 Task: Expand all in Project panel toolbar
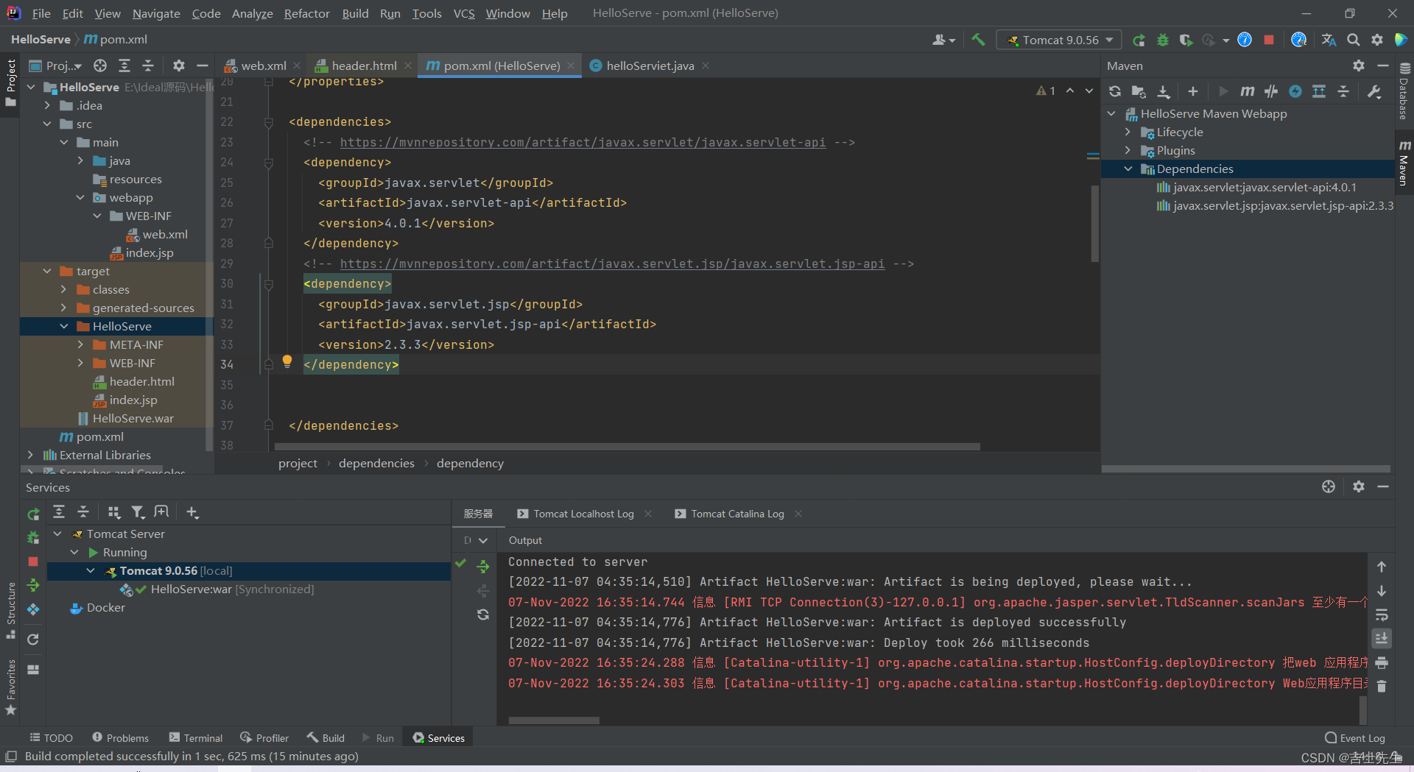point(124,65)
